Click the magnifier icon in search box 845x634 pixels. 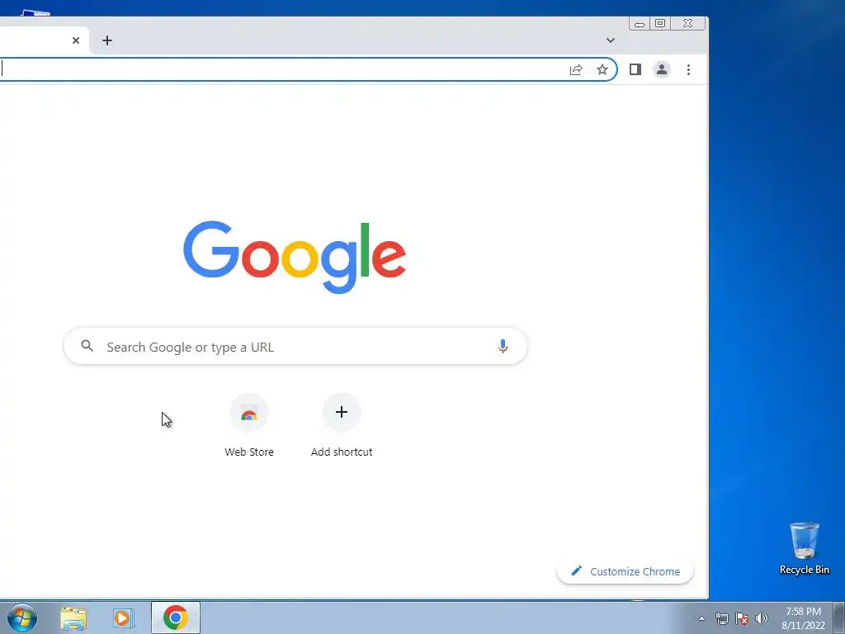pos(87,346)
